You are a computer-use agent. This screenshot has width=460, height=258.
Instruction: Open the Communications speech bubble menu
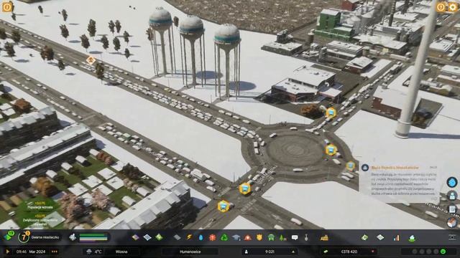coord(295,237)
